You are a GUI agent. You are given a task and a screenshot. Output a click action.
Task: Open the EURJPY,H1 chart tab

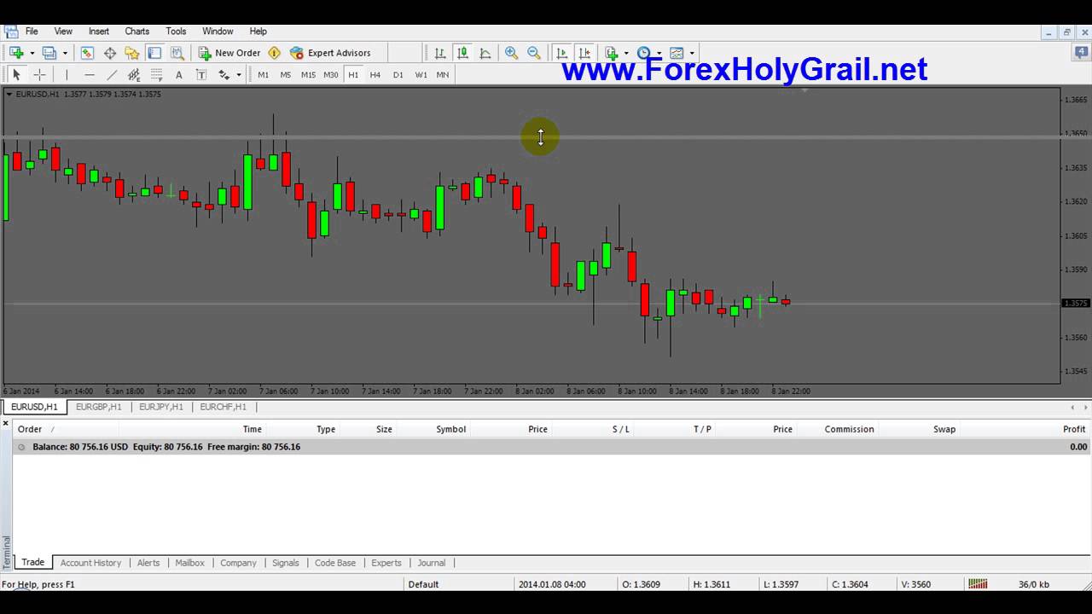tap(160, 407)
